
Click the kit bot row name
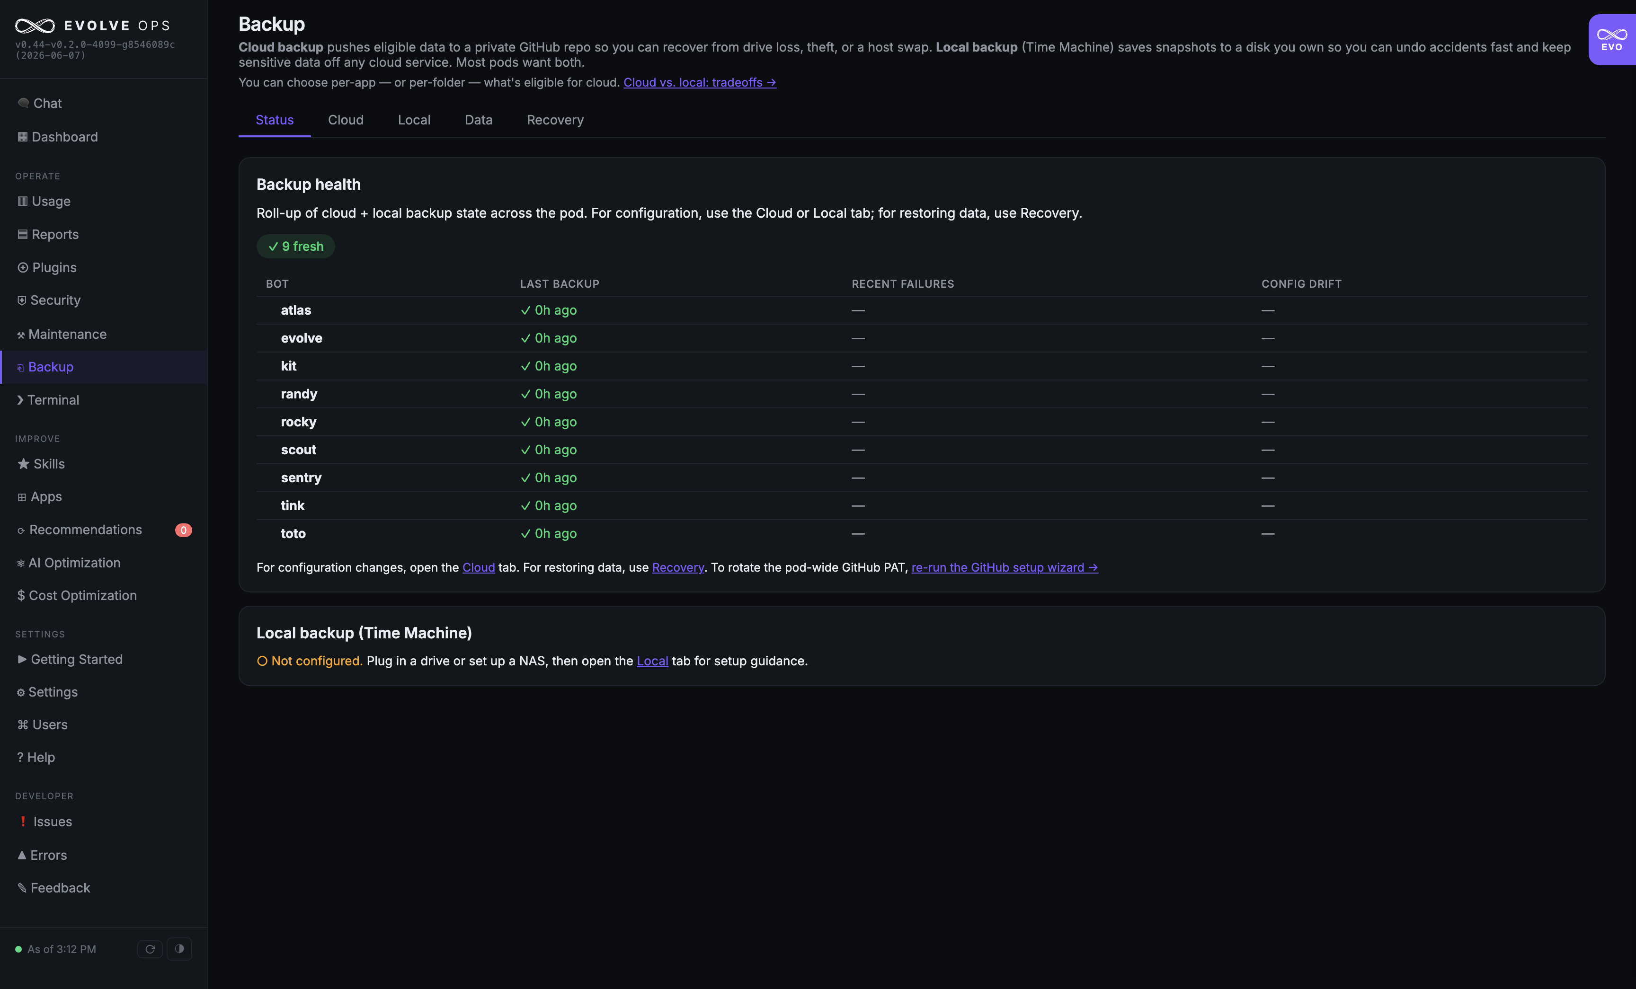click(x=288, y=366)
